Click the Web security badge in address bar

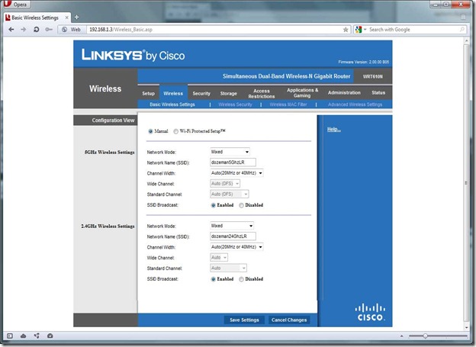(72, 30)
